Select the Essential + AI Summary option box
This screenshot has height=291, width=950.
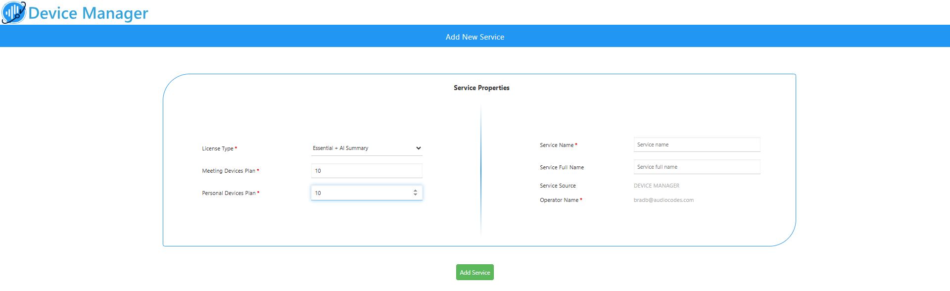pyautogui.click(x=367, y=148)
